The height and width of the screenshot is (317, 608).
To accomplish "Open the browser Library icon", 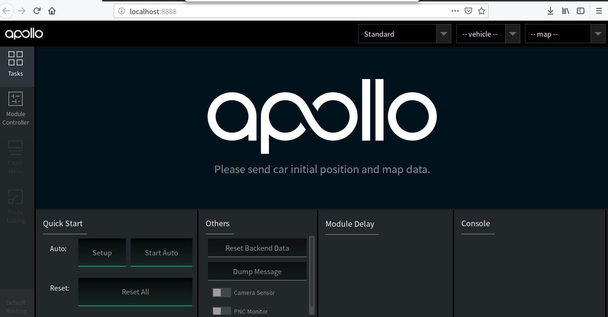I will tap(565, 10).
